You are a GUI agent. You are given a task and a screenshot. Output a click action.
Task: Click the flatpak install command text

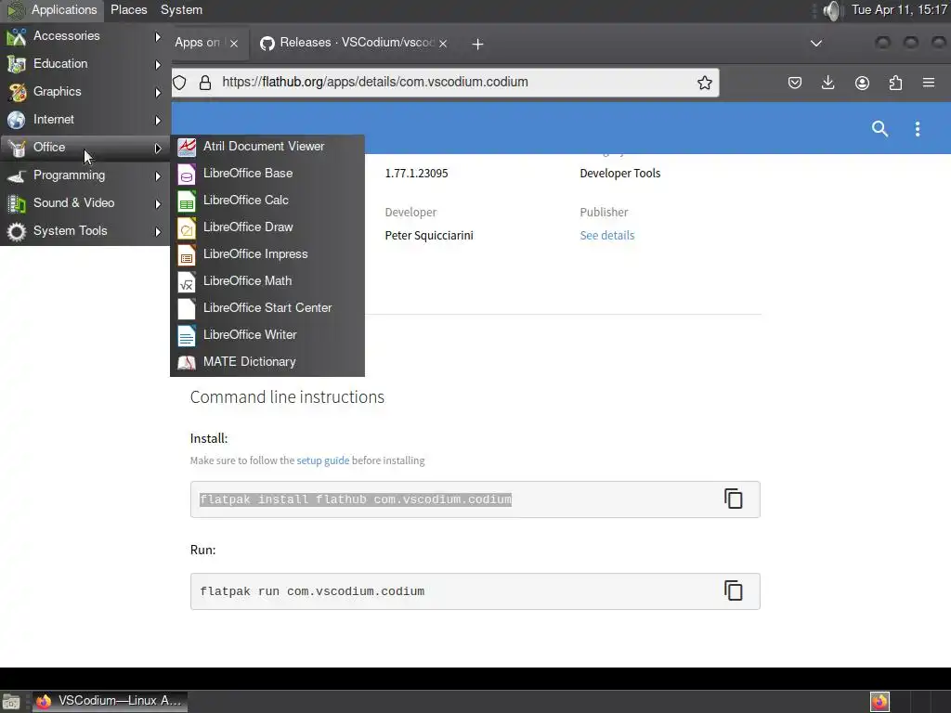coord(356,499)
